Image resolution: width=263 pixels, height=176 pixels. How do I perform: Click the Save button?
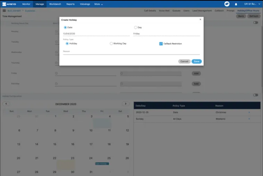coord(197,61)
